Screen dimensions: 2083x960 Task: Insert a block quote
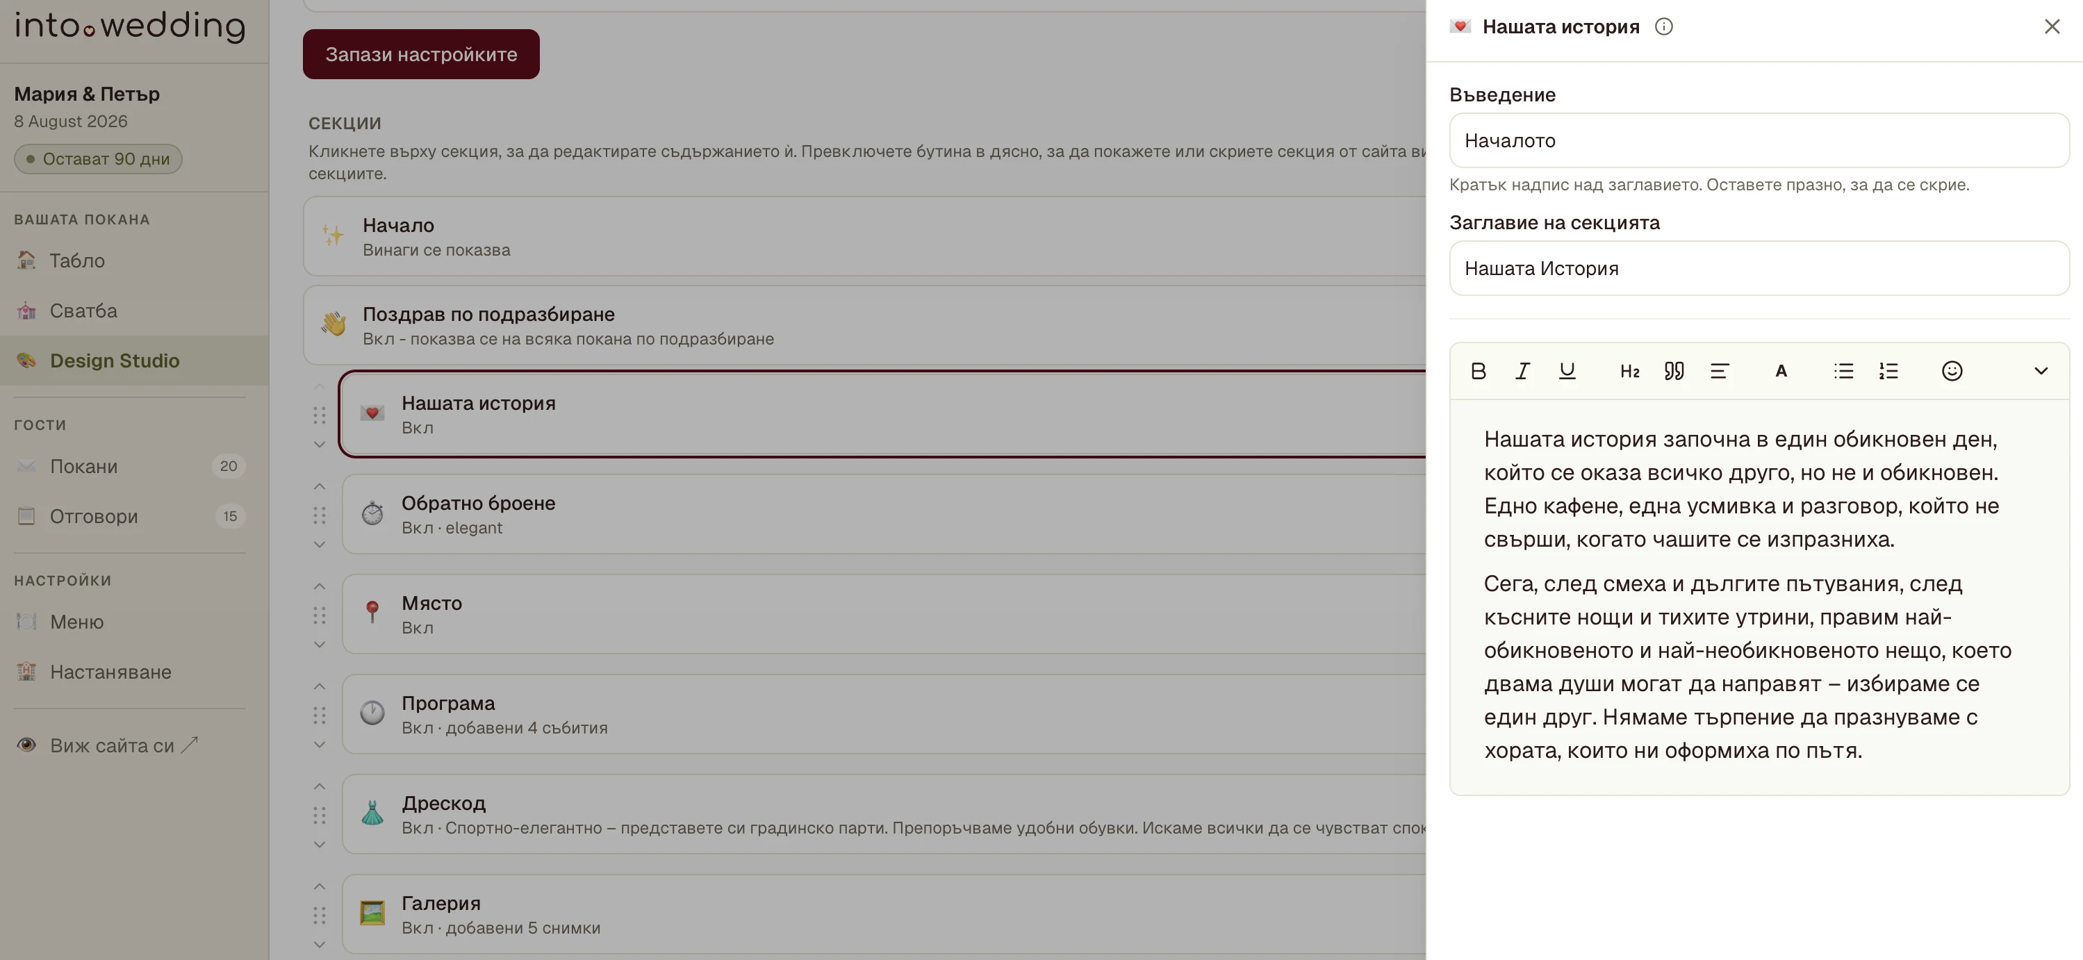(x=1674, y=371)
